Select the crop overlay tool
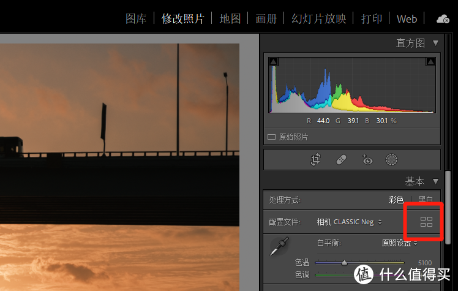 315,160
